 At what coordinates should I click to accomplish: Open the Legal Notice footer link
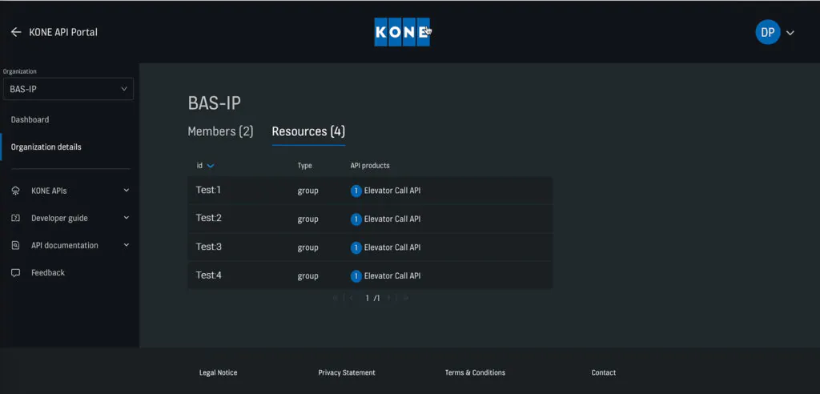218,372
